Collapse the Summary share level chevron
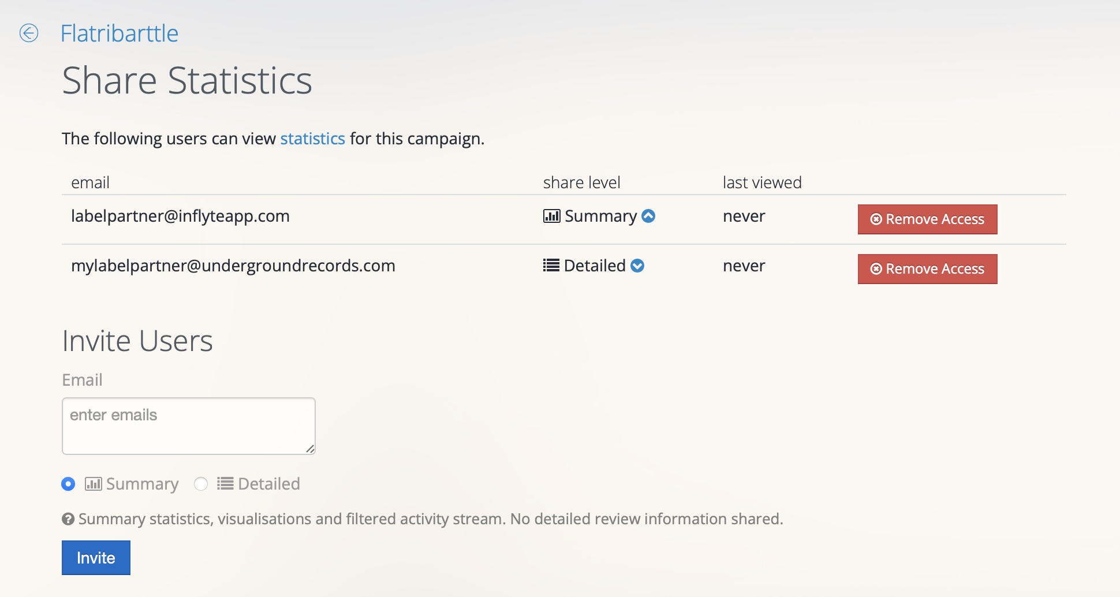1120x597 pixels. [648, 216]
